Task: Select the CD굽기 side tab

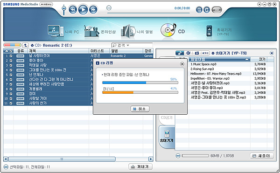Action: click(x=167, y=118)
